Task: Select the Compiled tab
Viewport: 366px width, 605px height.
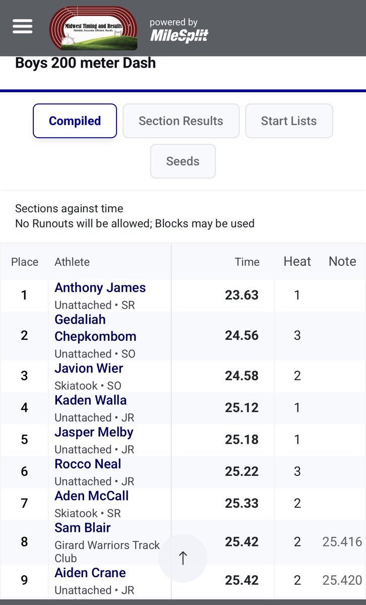Action: point(75,121)
